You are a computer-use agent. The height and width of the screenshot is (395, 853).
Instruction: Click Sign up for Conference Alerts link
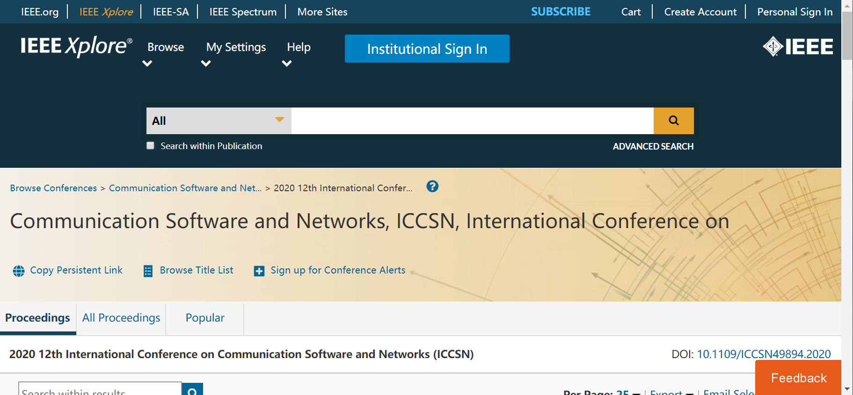tap(338, 270)
